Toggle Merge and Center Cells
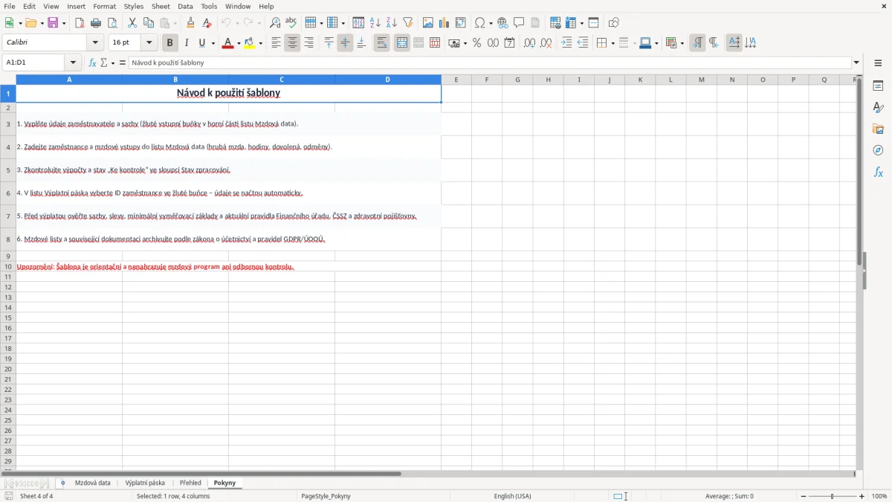892x502 pixels. coord(402,43)
